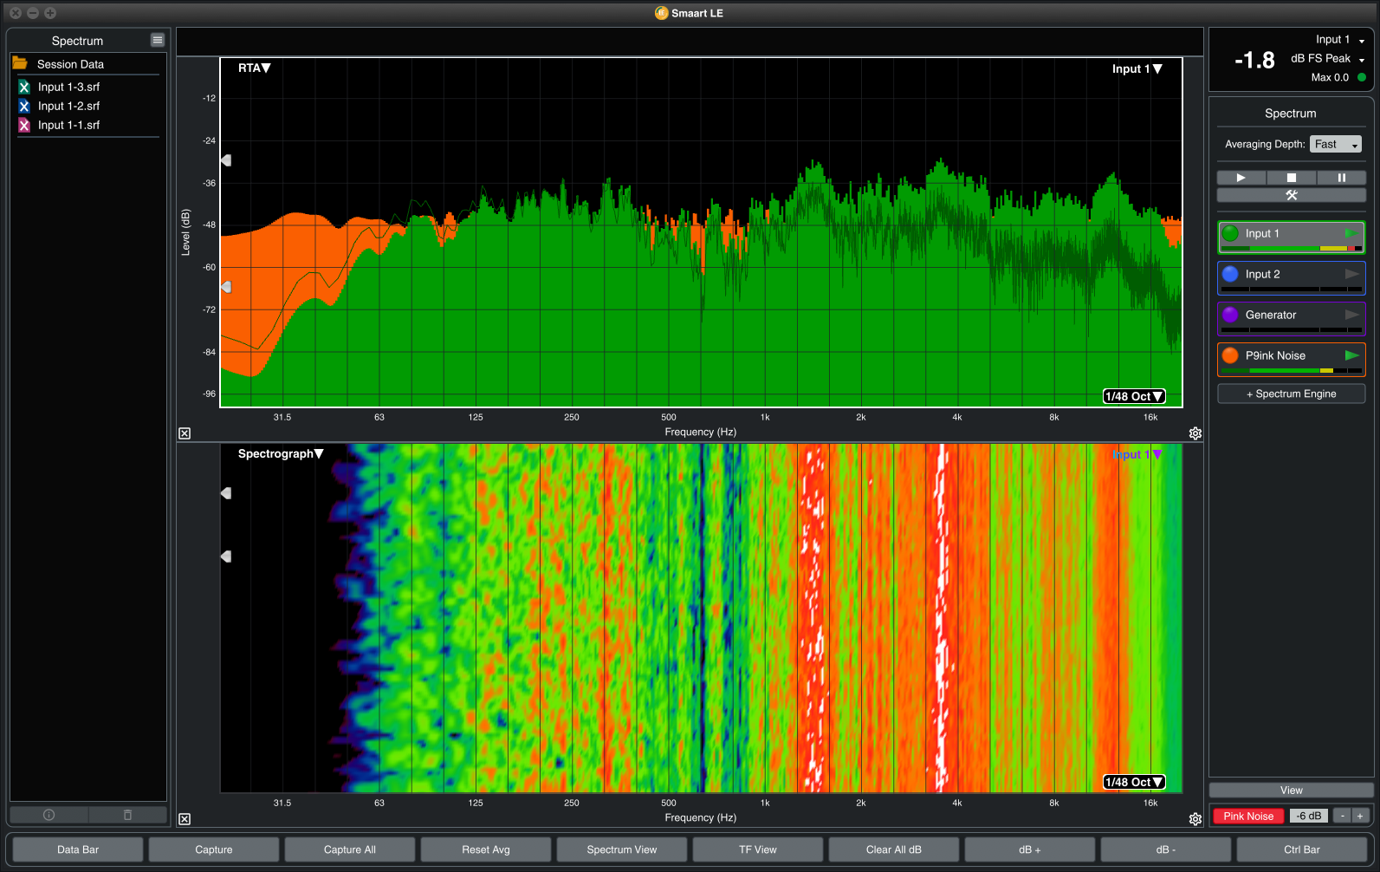This screenshot has width=1380, height=872.
Task: Open the Spectrum data bar menu icon
Action: [157, 40]
